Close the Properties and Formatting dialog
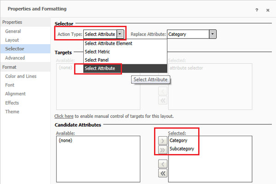This screenshot has height=184, width=276. click(x=268, y=10)
